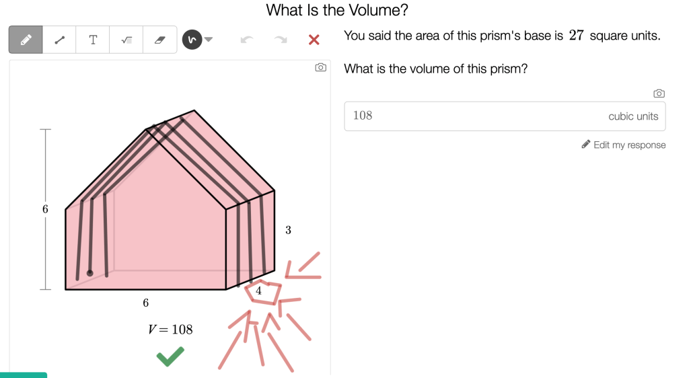Viewport: 689px width, 378px height.
Task: Select the pencil drawing tool
Action: click(26, 40)
